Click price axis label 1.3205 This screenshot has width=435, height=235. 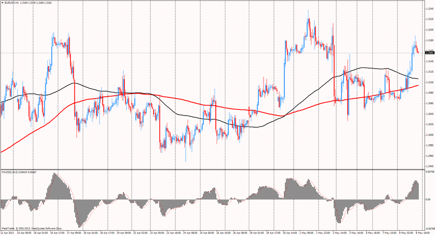point(429,30)
